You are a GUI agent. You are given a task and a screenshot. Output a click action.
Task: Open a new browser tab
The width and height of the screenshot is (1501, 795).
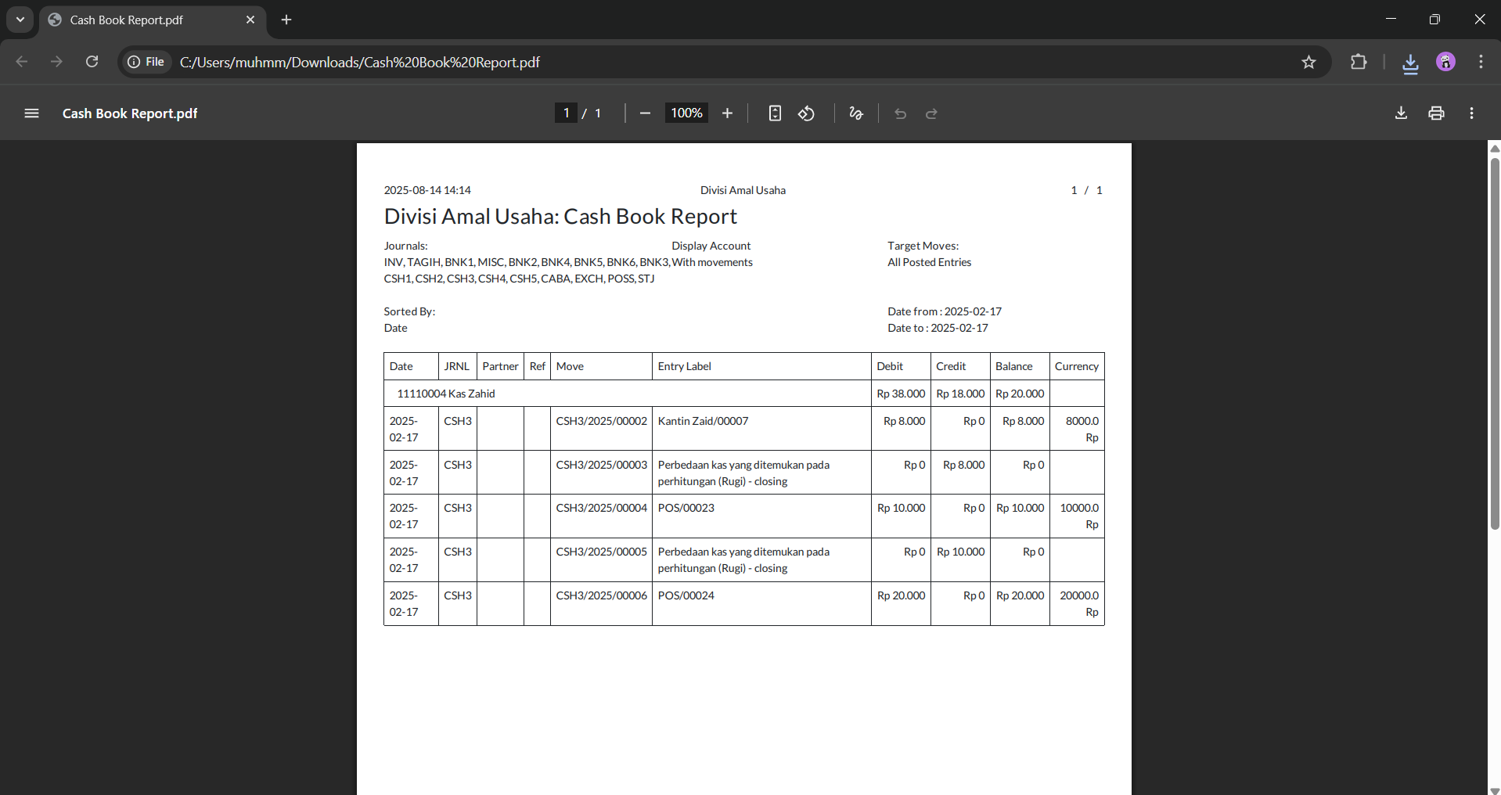(x=286, y=20)
